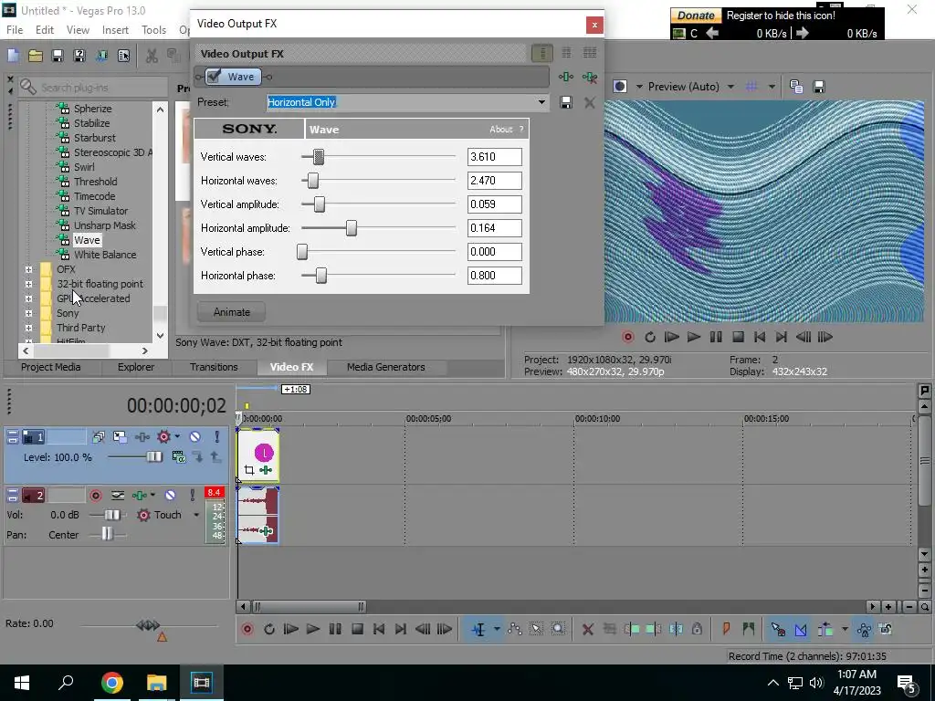935x701 pixels.
Task: Click the Lock Event padlock icon
Action: (697, 629)
